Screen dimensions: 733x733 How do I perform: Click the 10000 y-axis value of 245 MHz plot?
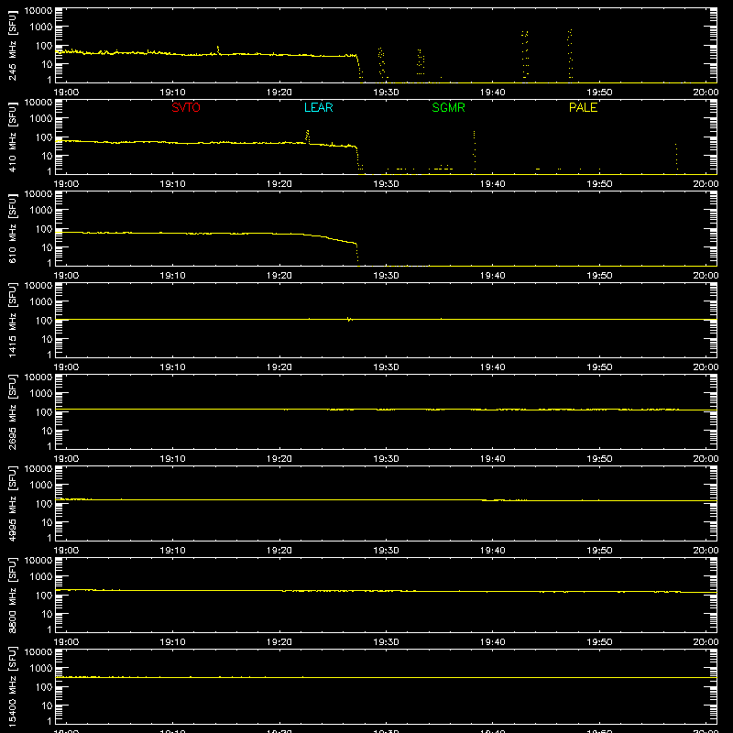(x=38, y=11)
